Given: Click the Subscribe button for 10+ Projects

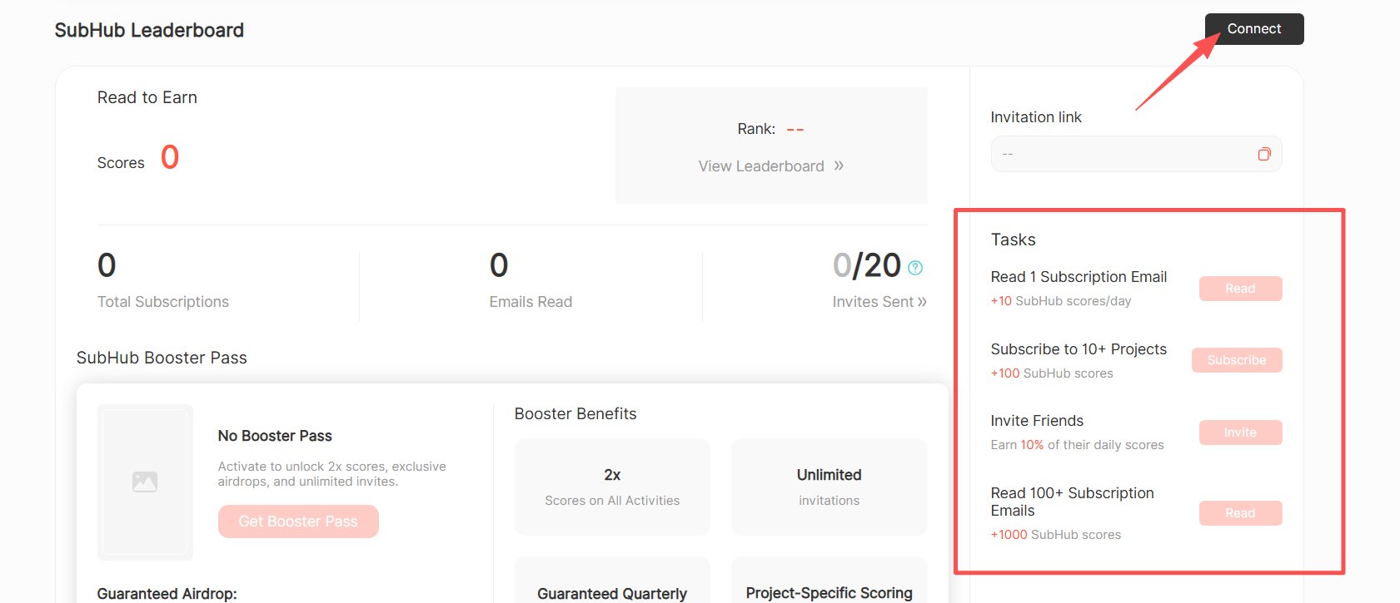Looking at the screenshot, I should point(1237,360).
